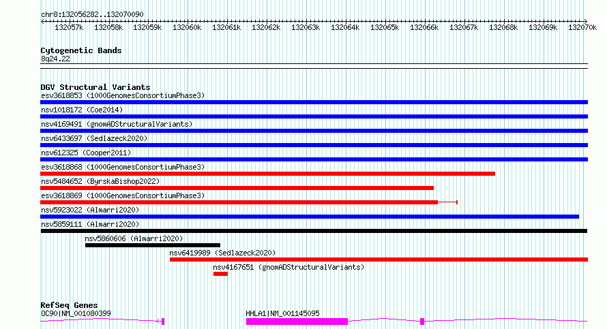Open nsv6419989 (Sedlazeck2020) label
This screenshot has width=607, height=329.
pos(222,253)
